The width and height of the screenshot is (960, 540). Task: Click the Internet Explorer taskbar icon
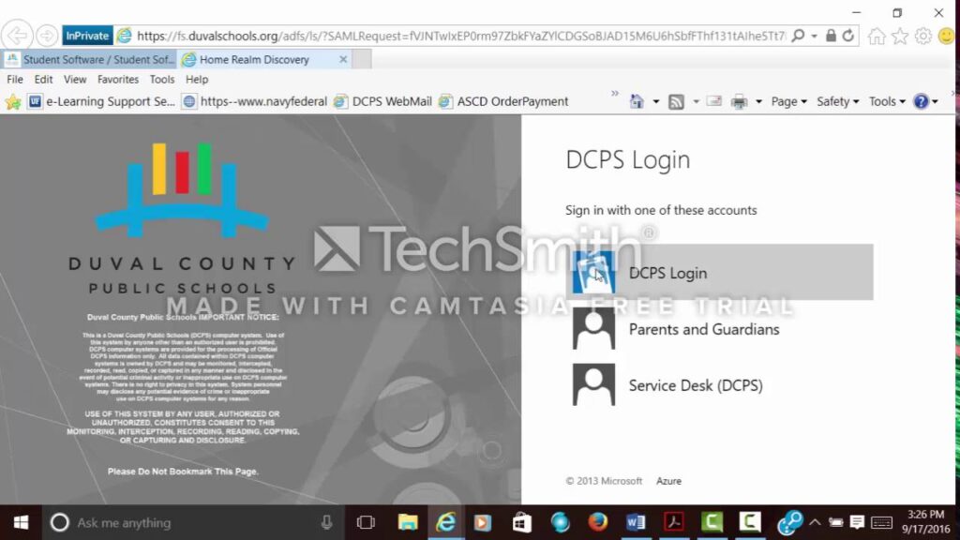(445, 523)
